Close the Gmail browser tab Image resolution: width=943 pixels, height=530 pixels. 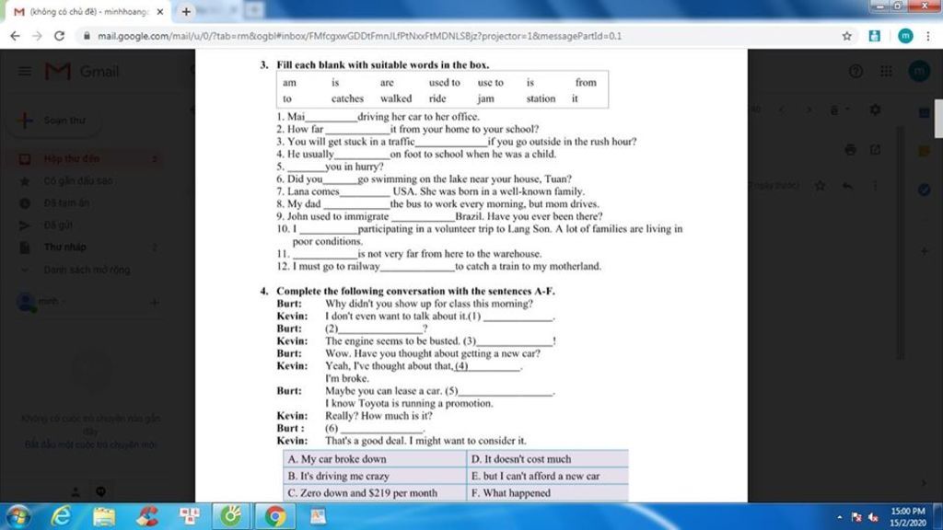(160, 11)
